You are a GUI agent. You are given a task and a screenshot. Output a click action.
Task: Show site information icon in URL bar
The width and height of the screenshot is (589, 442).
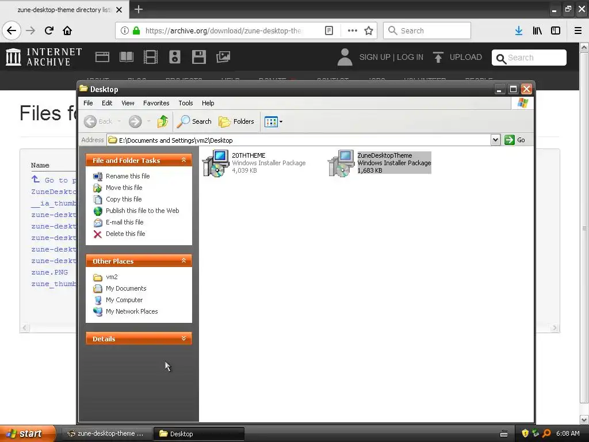pyautogui.click(x=124, y=31)
